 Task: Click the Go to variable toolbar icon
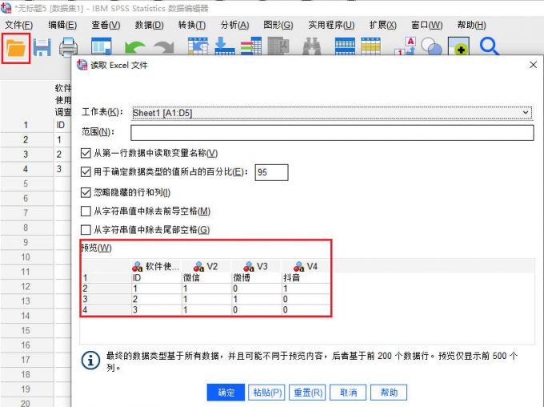225,46
